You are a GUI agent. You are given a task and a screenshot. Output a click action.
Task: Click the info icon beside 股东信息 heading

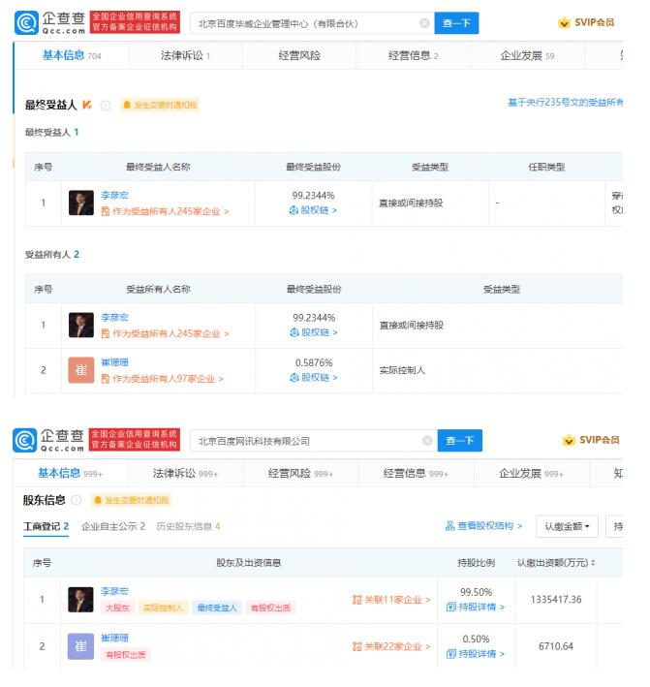77,500
